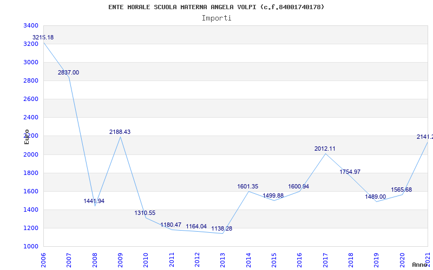This screenshot has height=270, width=433.
Task: Select the 1138.28 minimum value label
Action: tap(222, 228)
